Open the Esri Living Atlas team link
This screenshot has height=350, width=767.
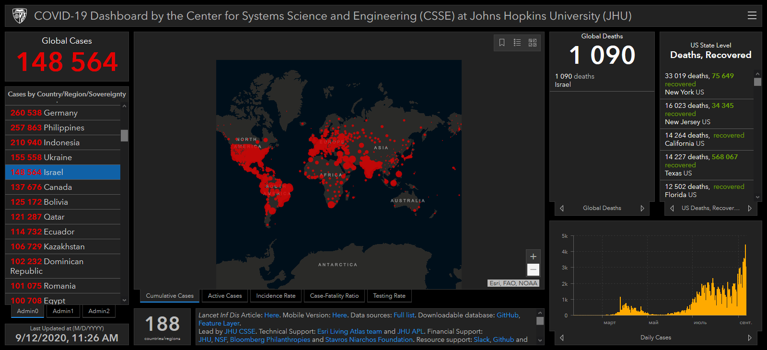[349, 331]
